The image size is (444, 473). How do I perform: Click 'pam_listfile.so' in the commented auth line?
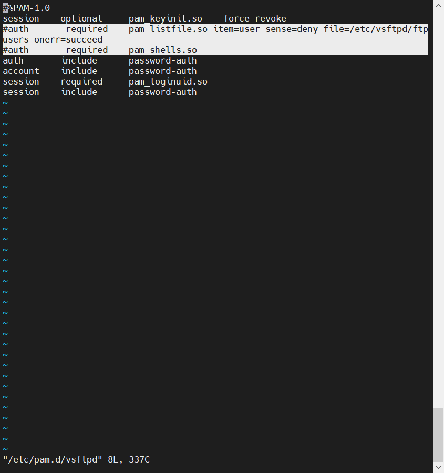168,29
